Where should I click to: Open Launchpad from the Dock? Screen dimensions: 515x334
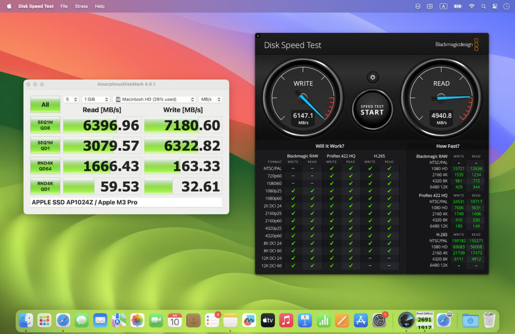coord(44,320)
